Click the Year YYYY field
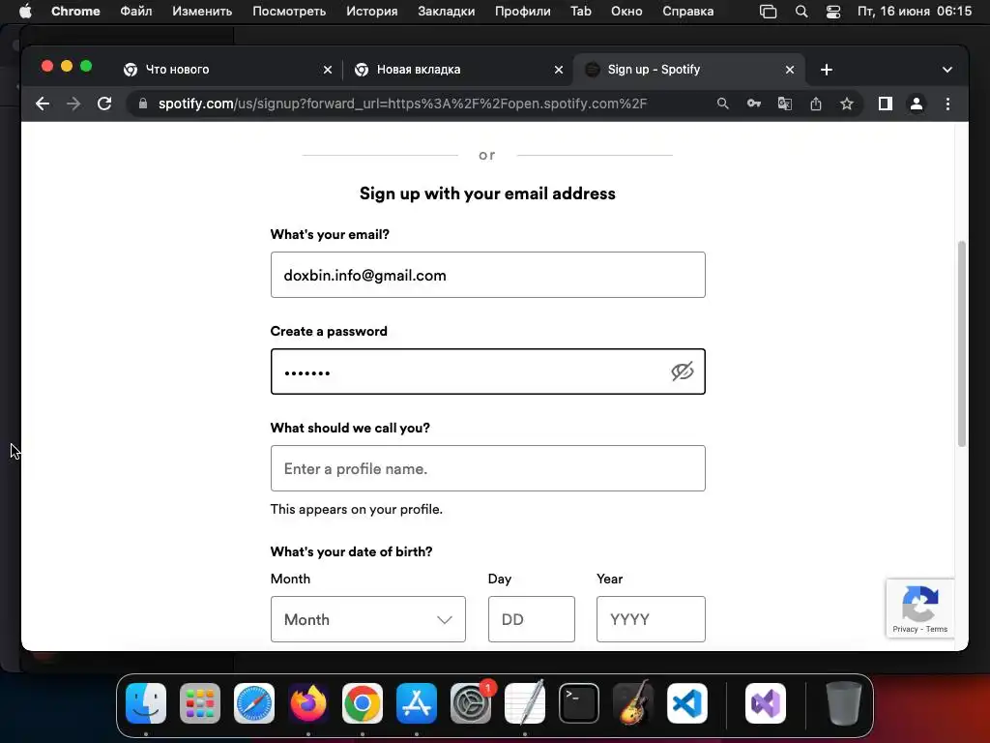The width and height of the screenshot is (990, 743). [x=651, y=619]
